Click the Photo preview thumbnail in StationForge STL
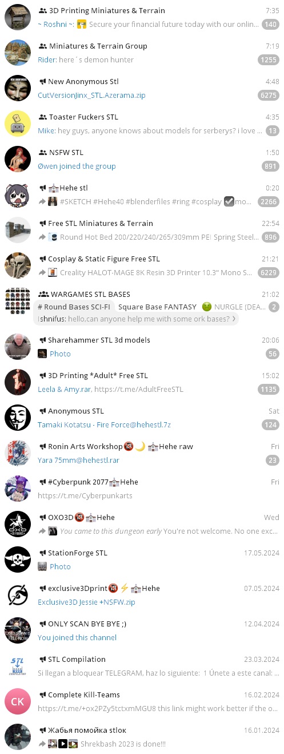The width and height of the screenshot is (284, 754). (42, 566)
